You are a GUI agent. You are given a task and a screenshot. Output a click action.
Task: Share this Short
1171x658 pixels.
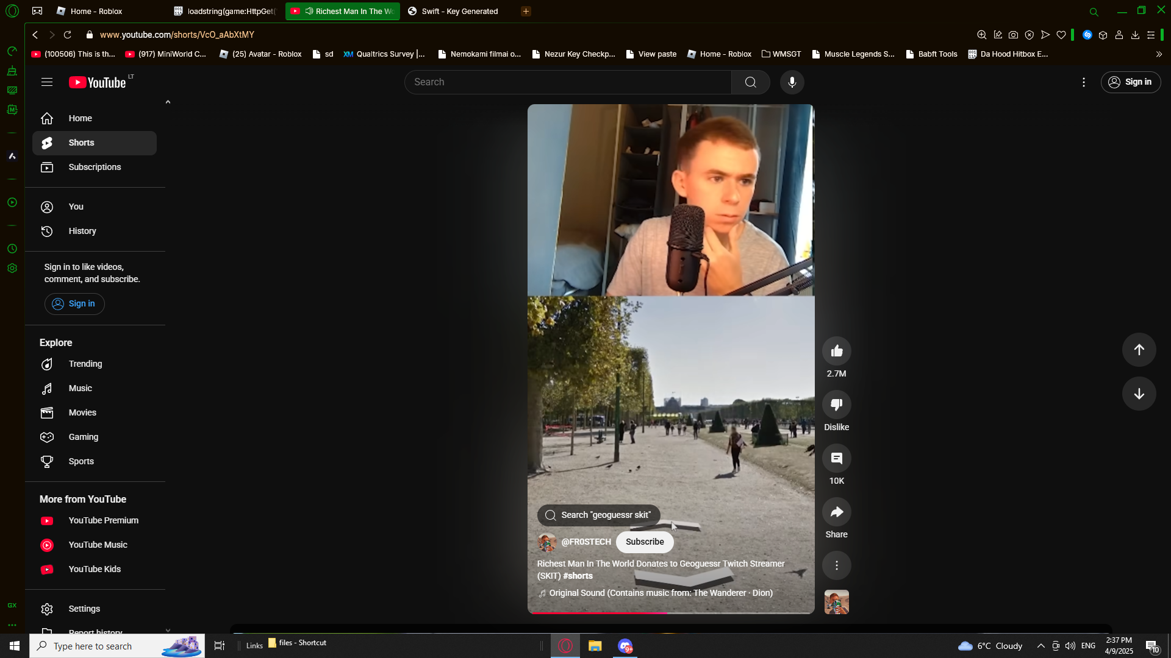click(x=836, y=512)
